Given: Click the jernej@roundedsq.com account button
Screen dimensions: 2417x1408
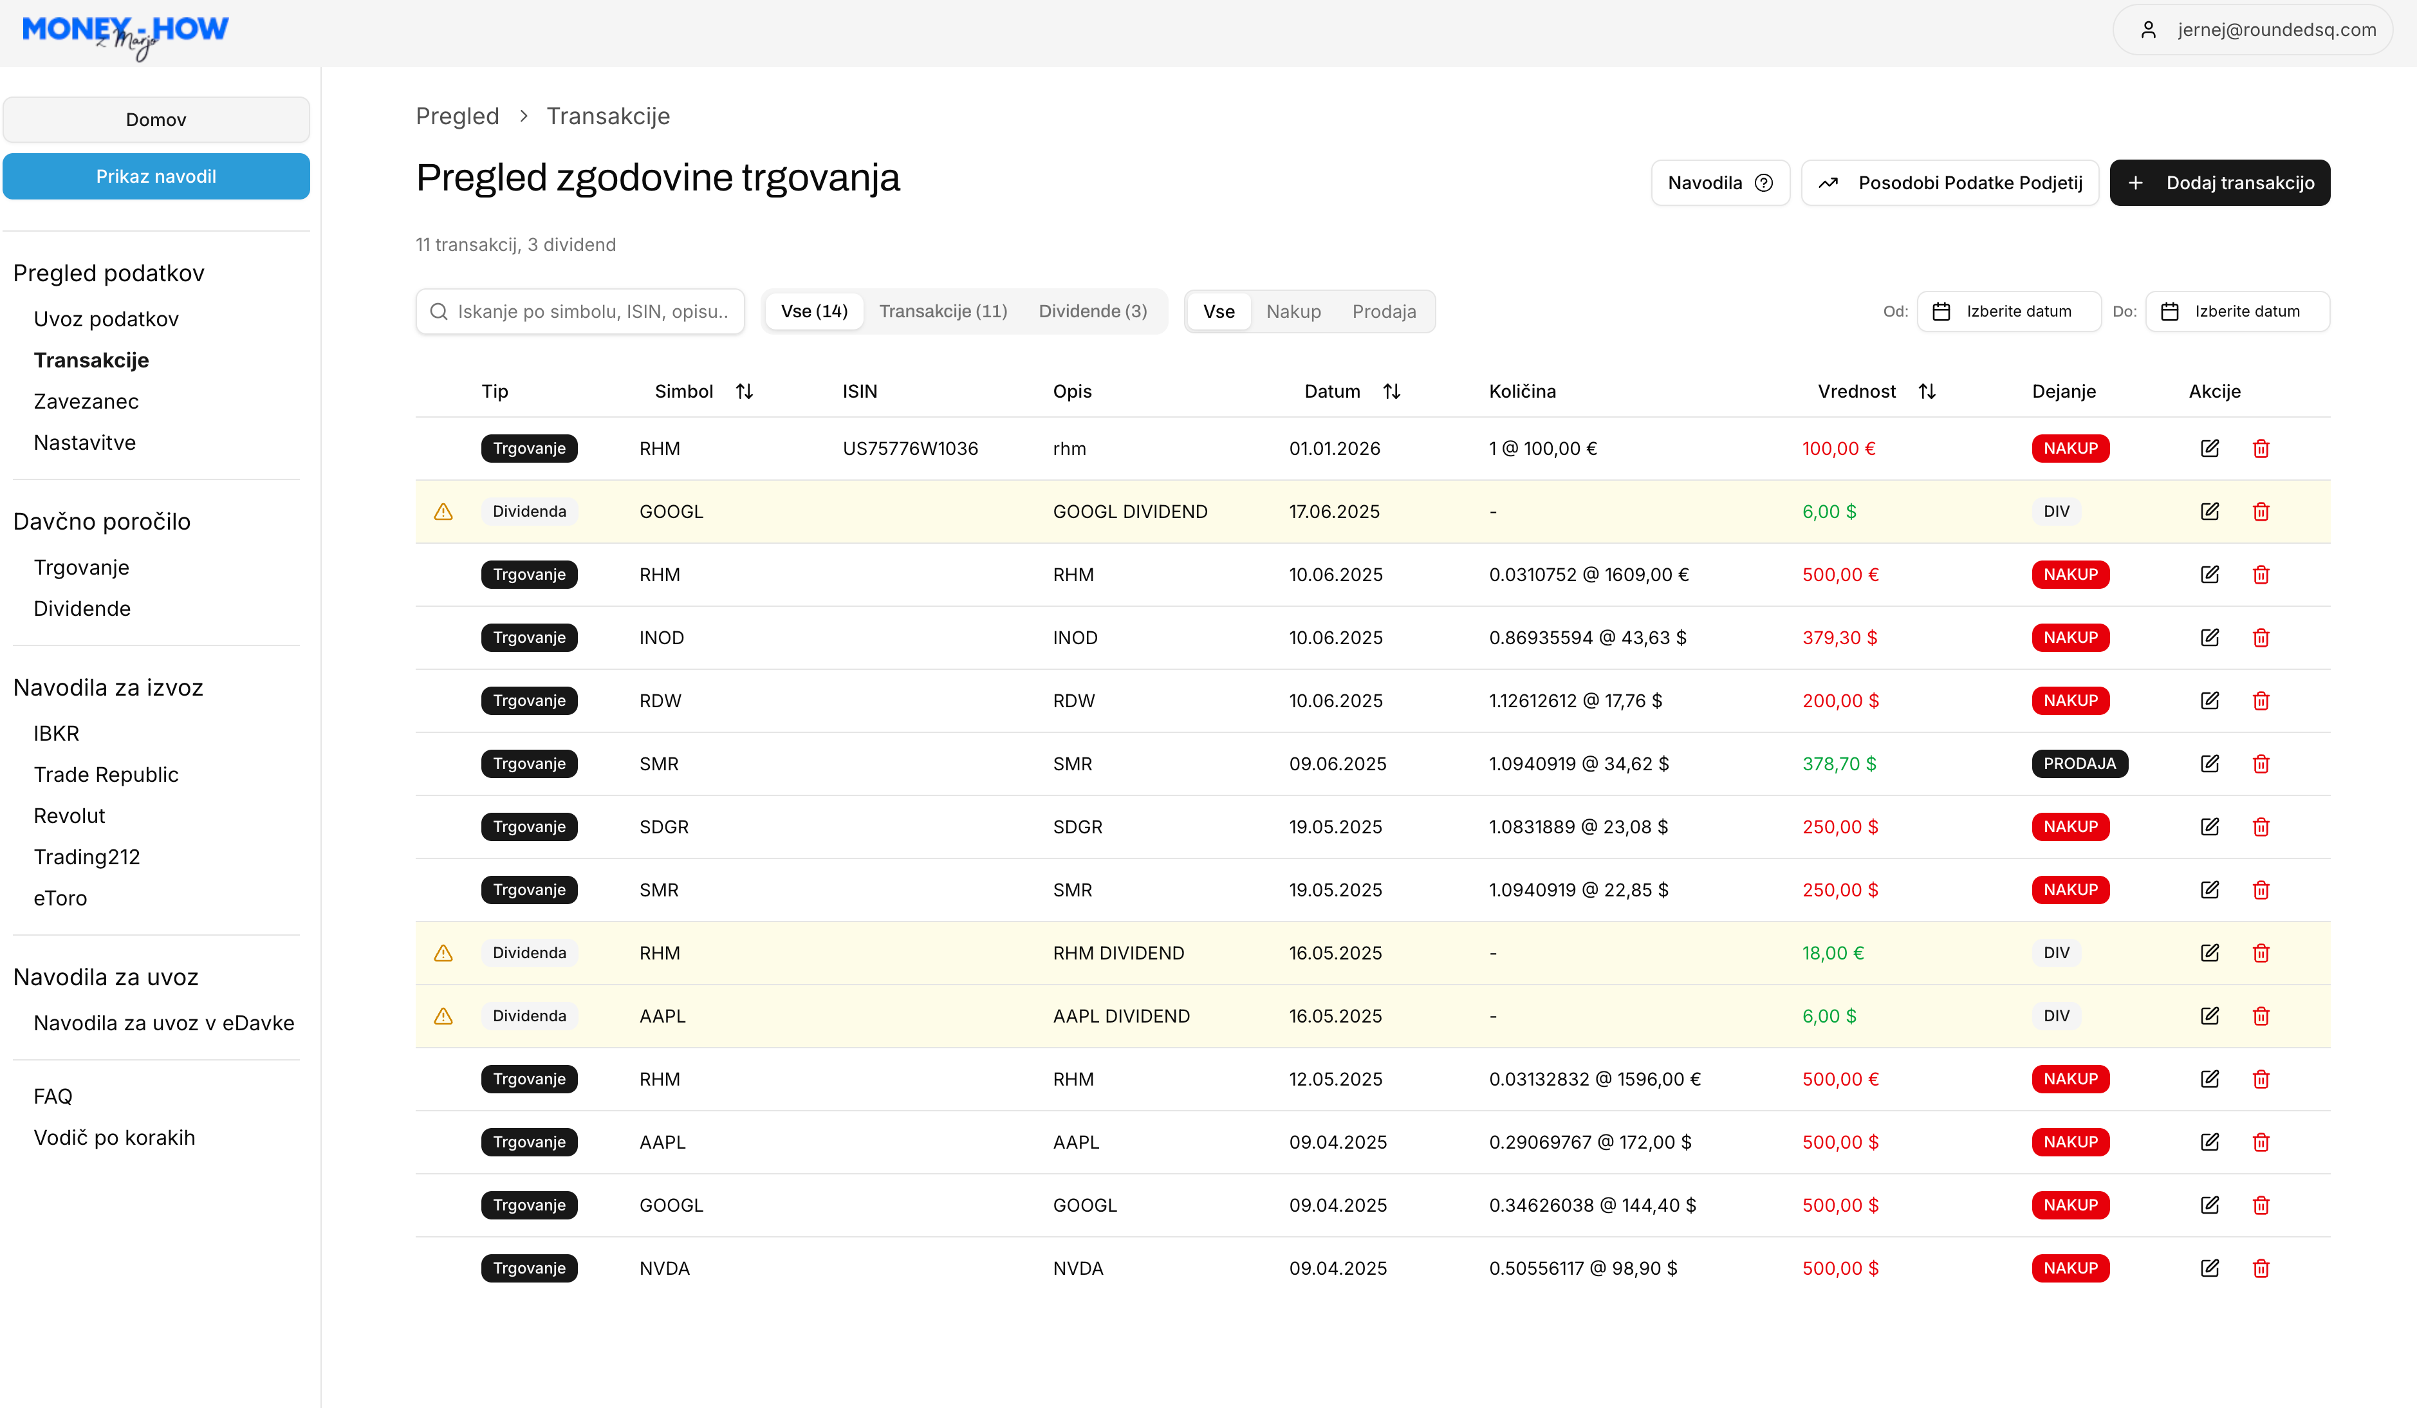Looking at the screenshot, I should click(2252, 30).
